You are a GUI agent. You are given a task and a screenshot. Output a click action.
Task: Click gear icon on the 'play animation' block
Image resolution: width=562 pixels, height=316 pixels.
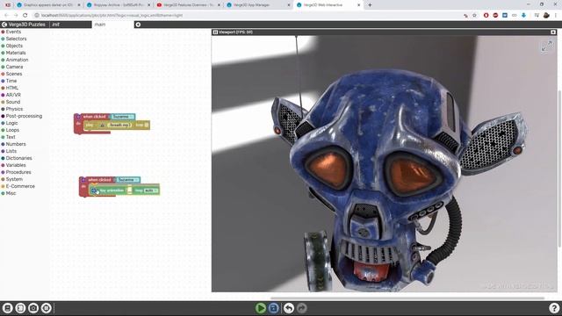tap(94, 190)
